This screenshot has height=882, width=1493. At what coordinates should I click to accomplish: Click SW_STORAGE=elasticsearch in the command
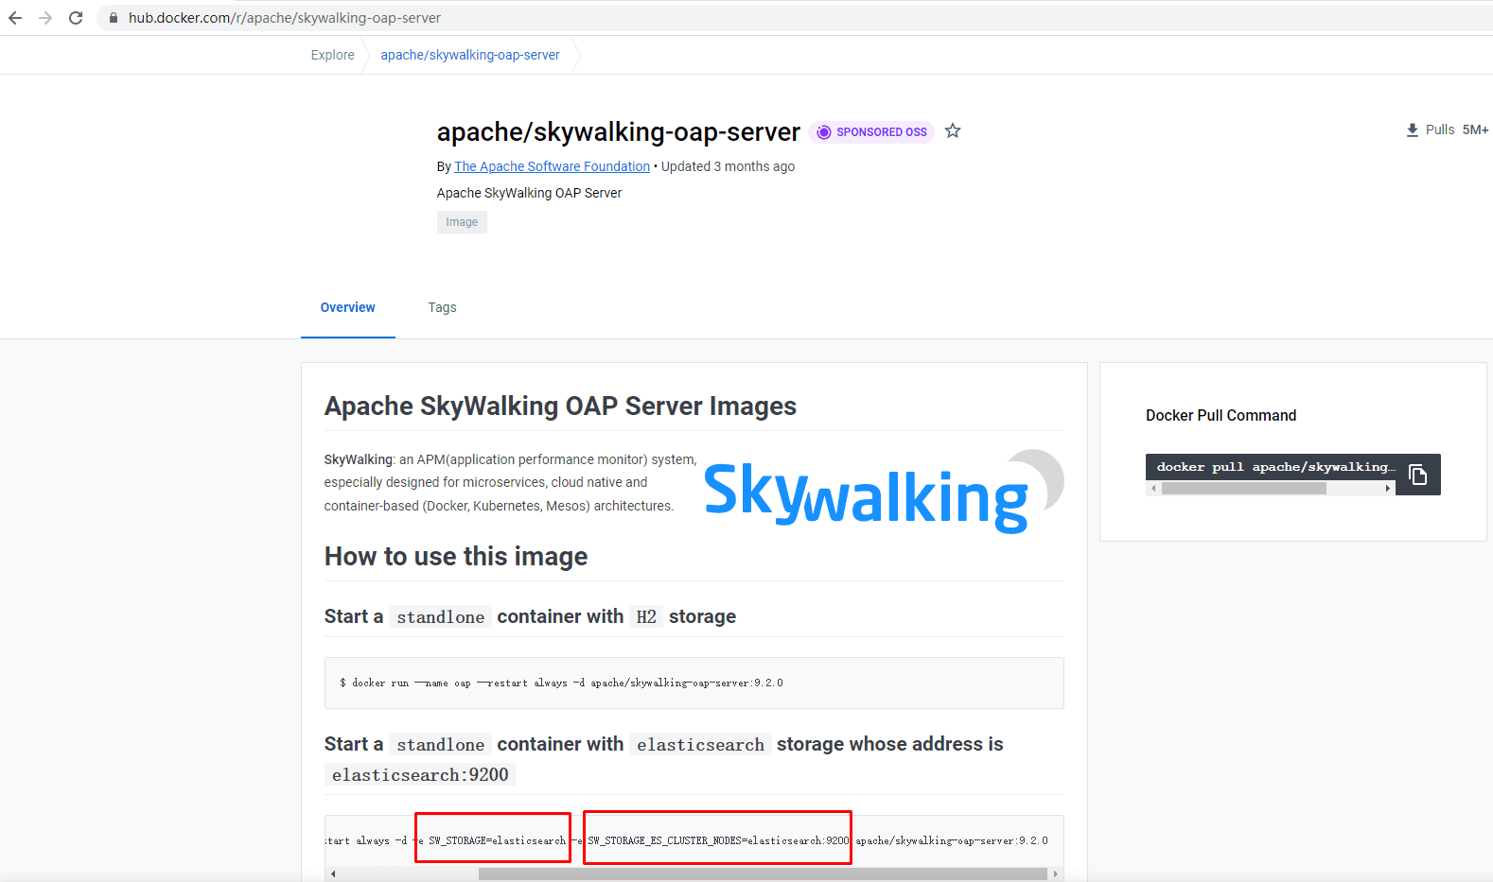497,840
